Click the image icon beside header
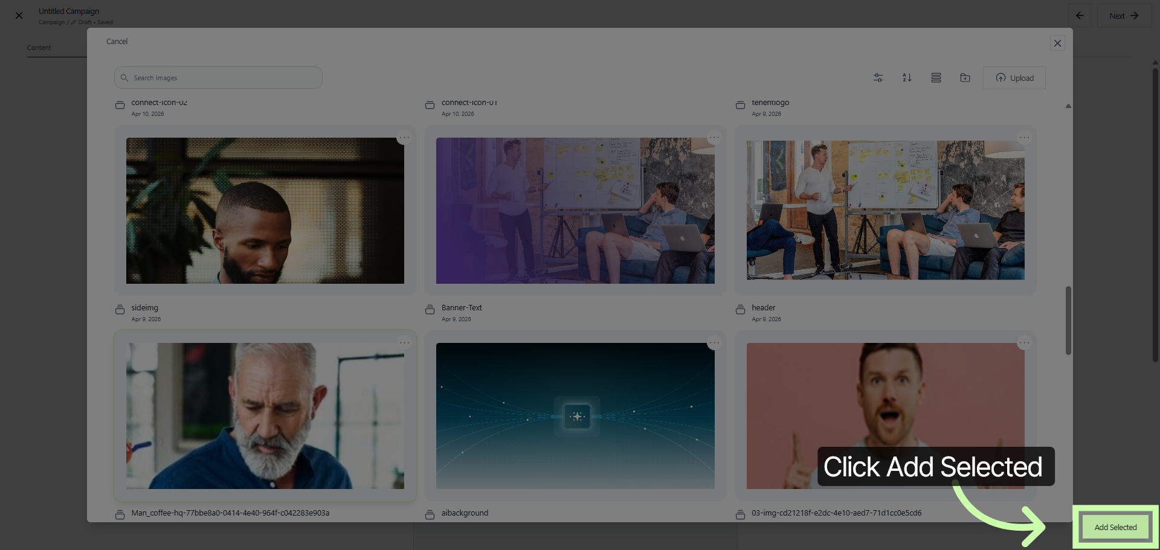 (x=740, y=310)
